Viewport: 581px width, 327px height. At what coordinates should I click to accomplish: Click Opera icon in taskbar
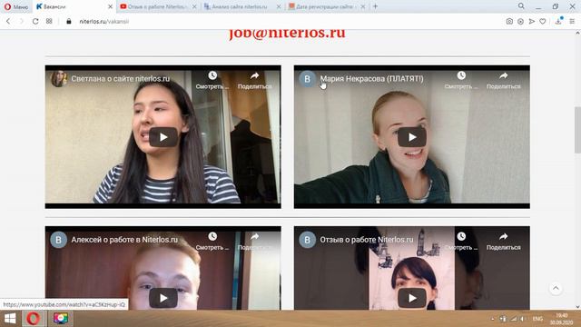[34, 319]
